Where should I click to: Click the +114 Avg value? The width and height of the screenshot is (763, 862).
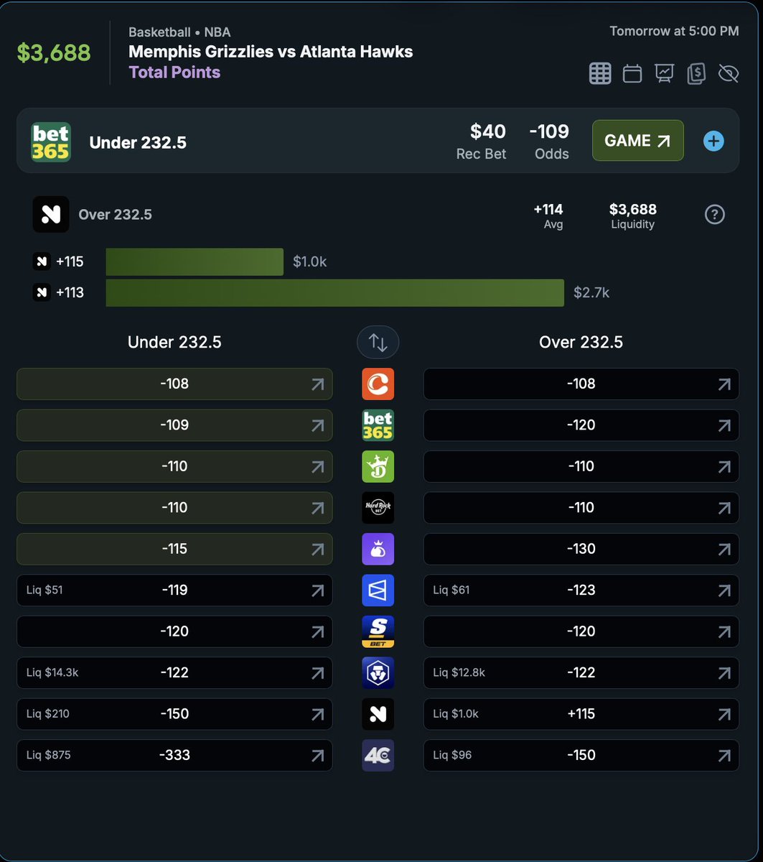[x=548, y=209]
